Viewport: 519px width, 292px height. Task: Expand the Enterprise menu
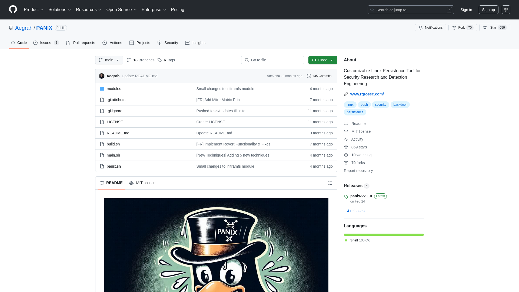(x=154, y=10)
